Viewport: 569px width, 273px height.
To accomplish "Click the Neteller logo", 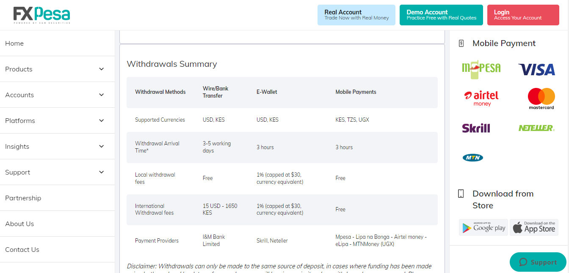I will click(x=536, y=128).
